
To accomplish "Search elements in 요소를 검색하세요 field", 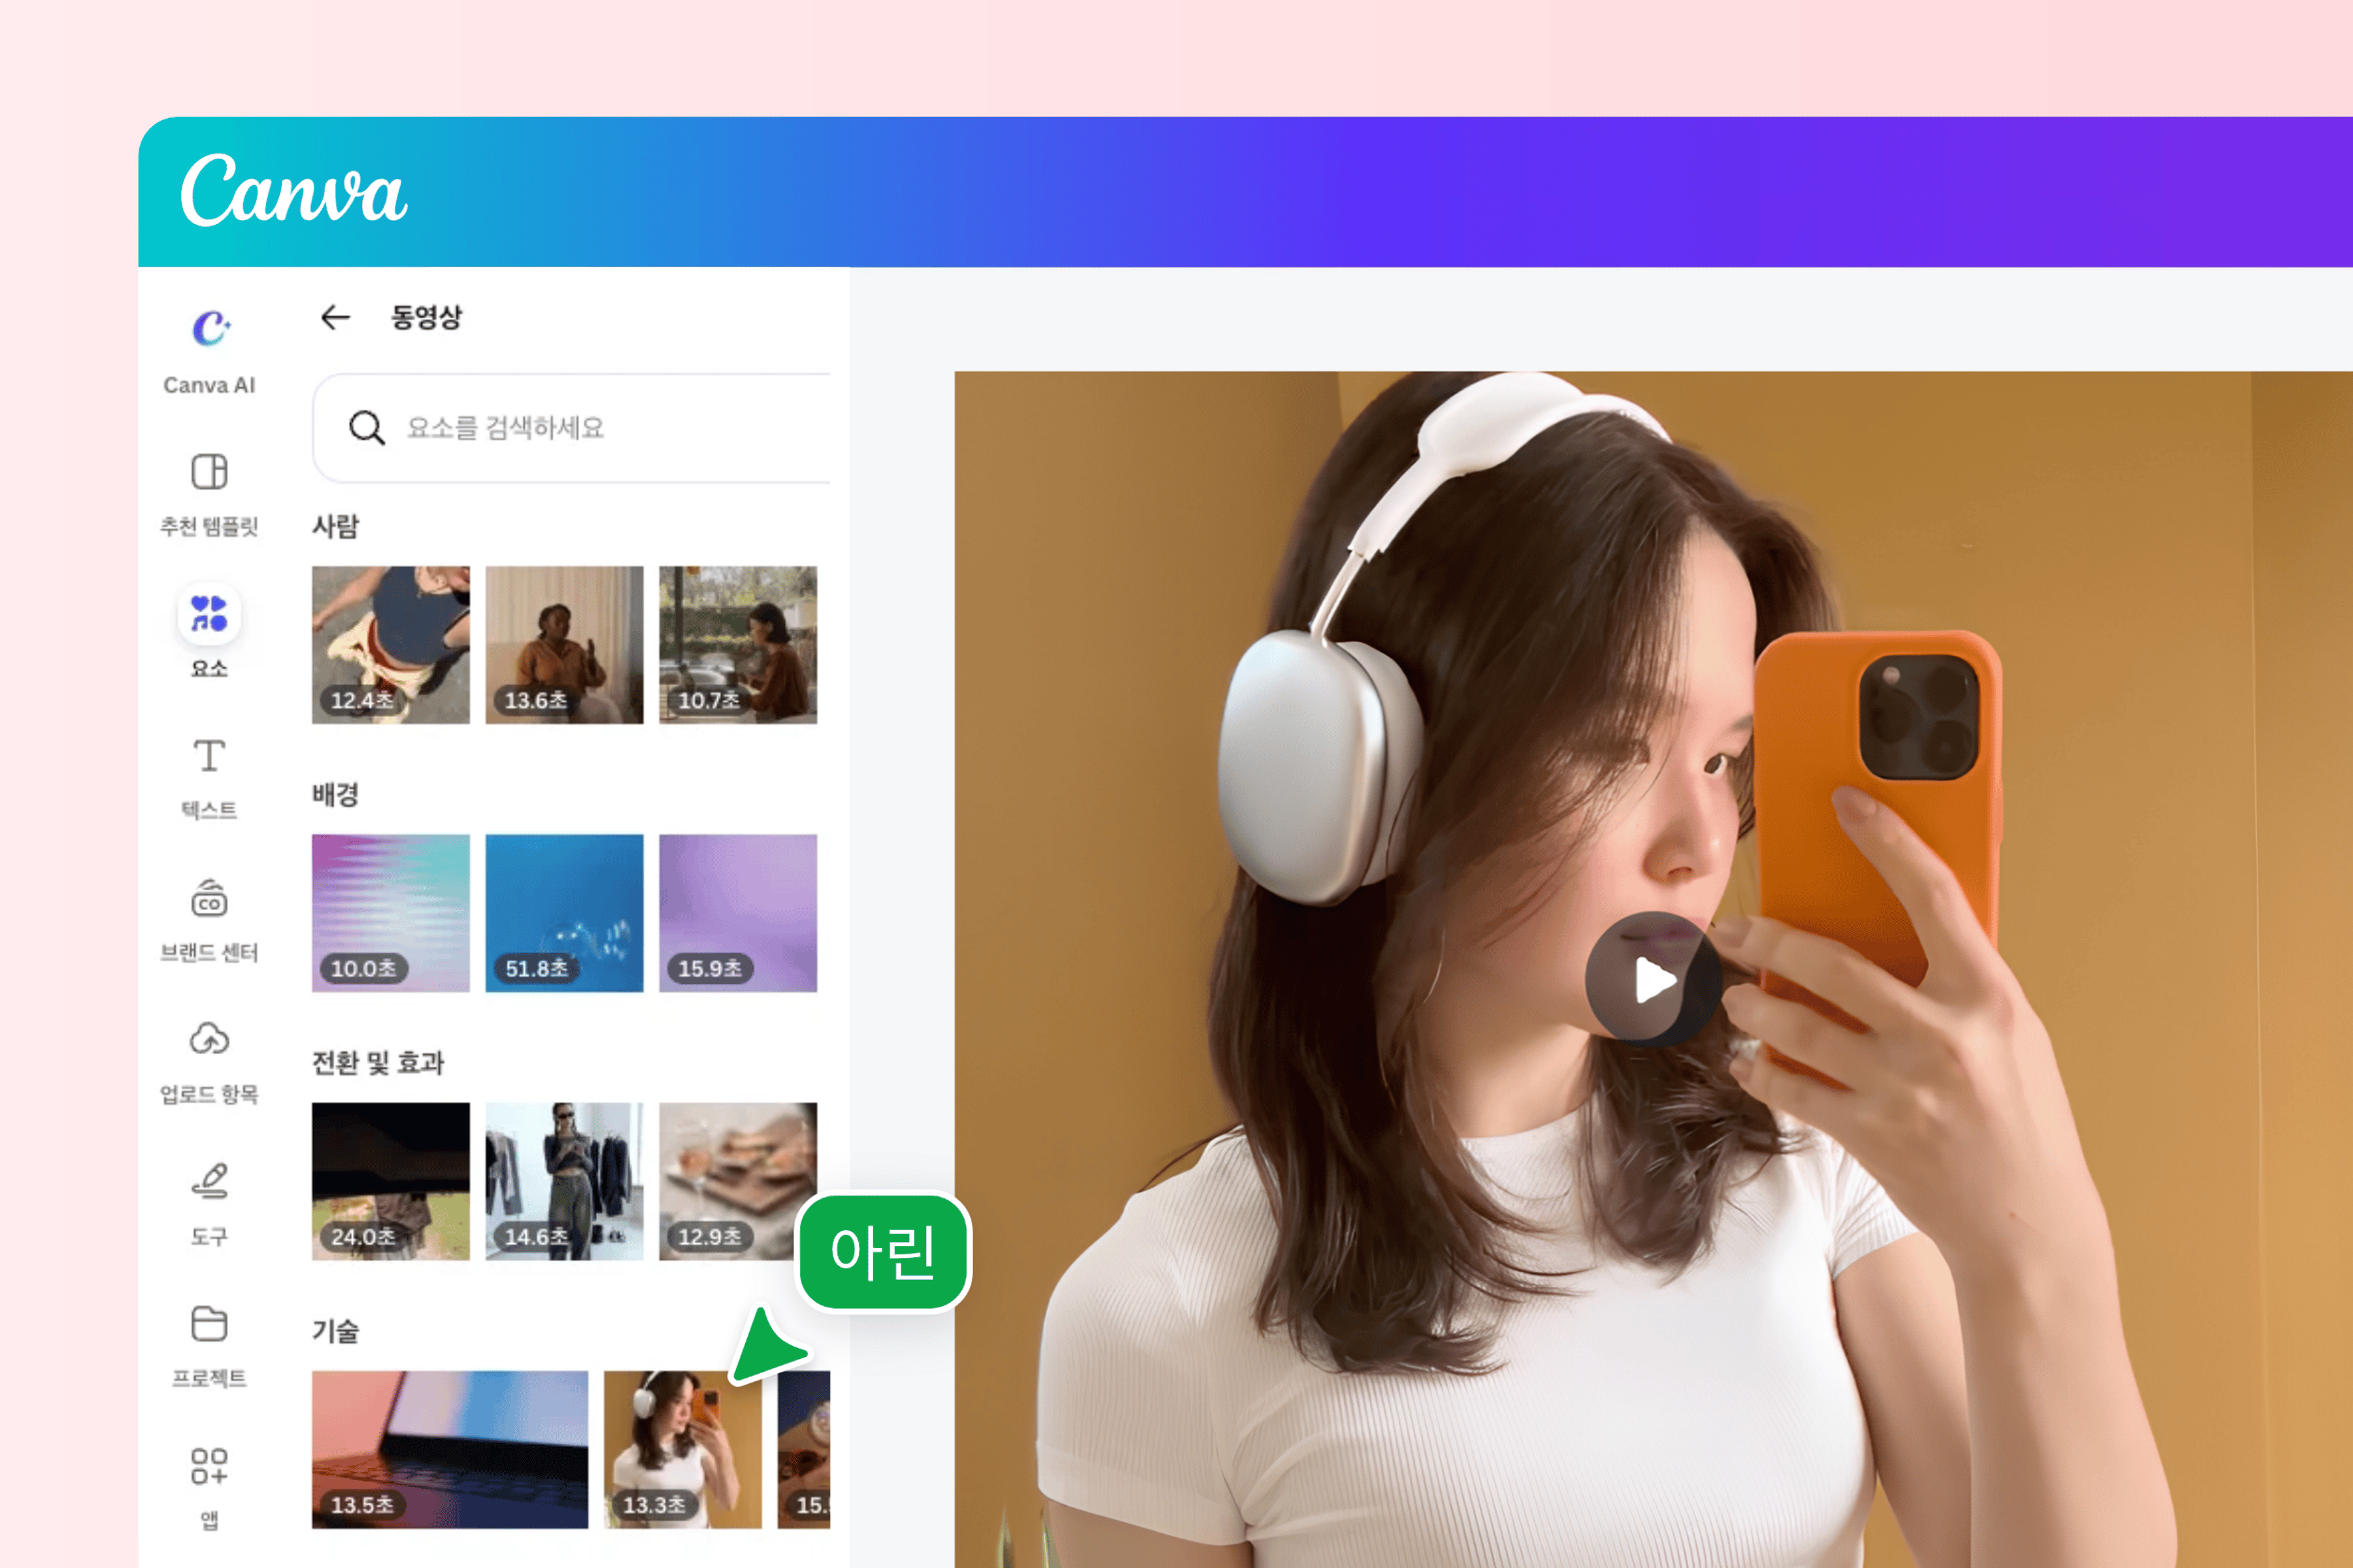I will pyautogui.click(x=571, y=428).
